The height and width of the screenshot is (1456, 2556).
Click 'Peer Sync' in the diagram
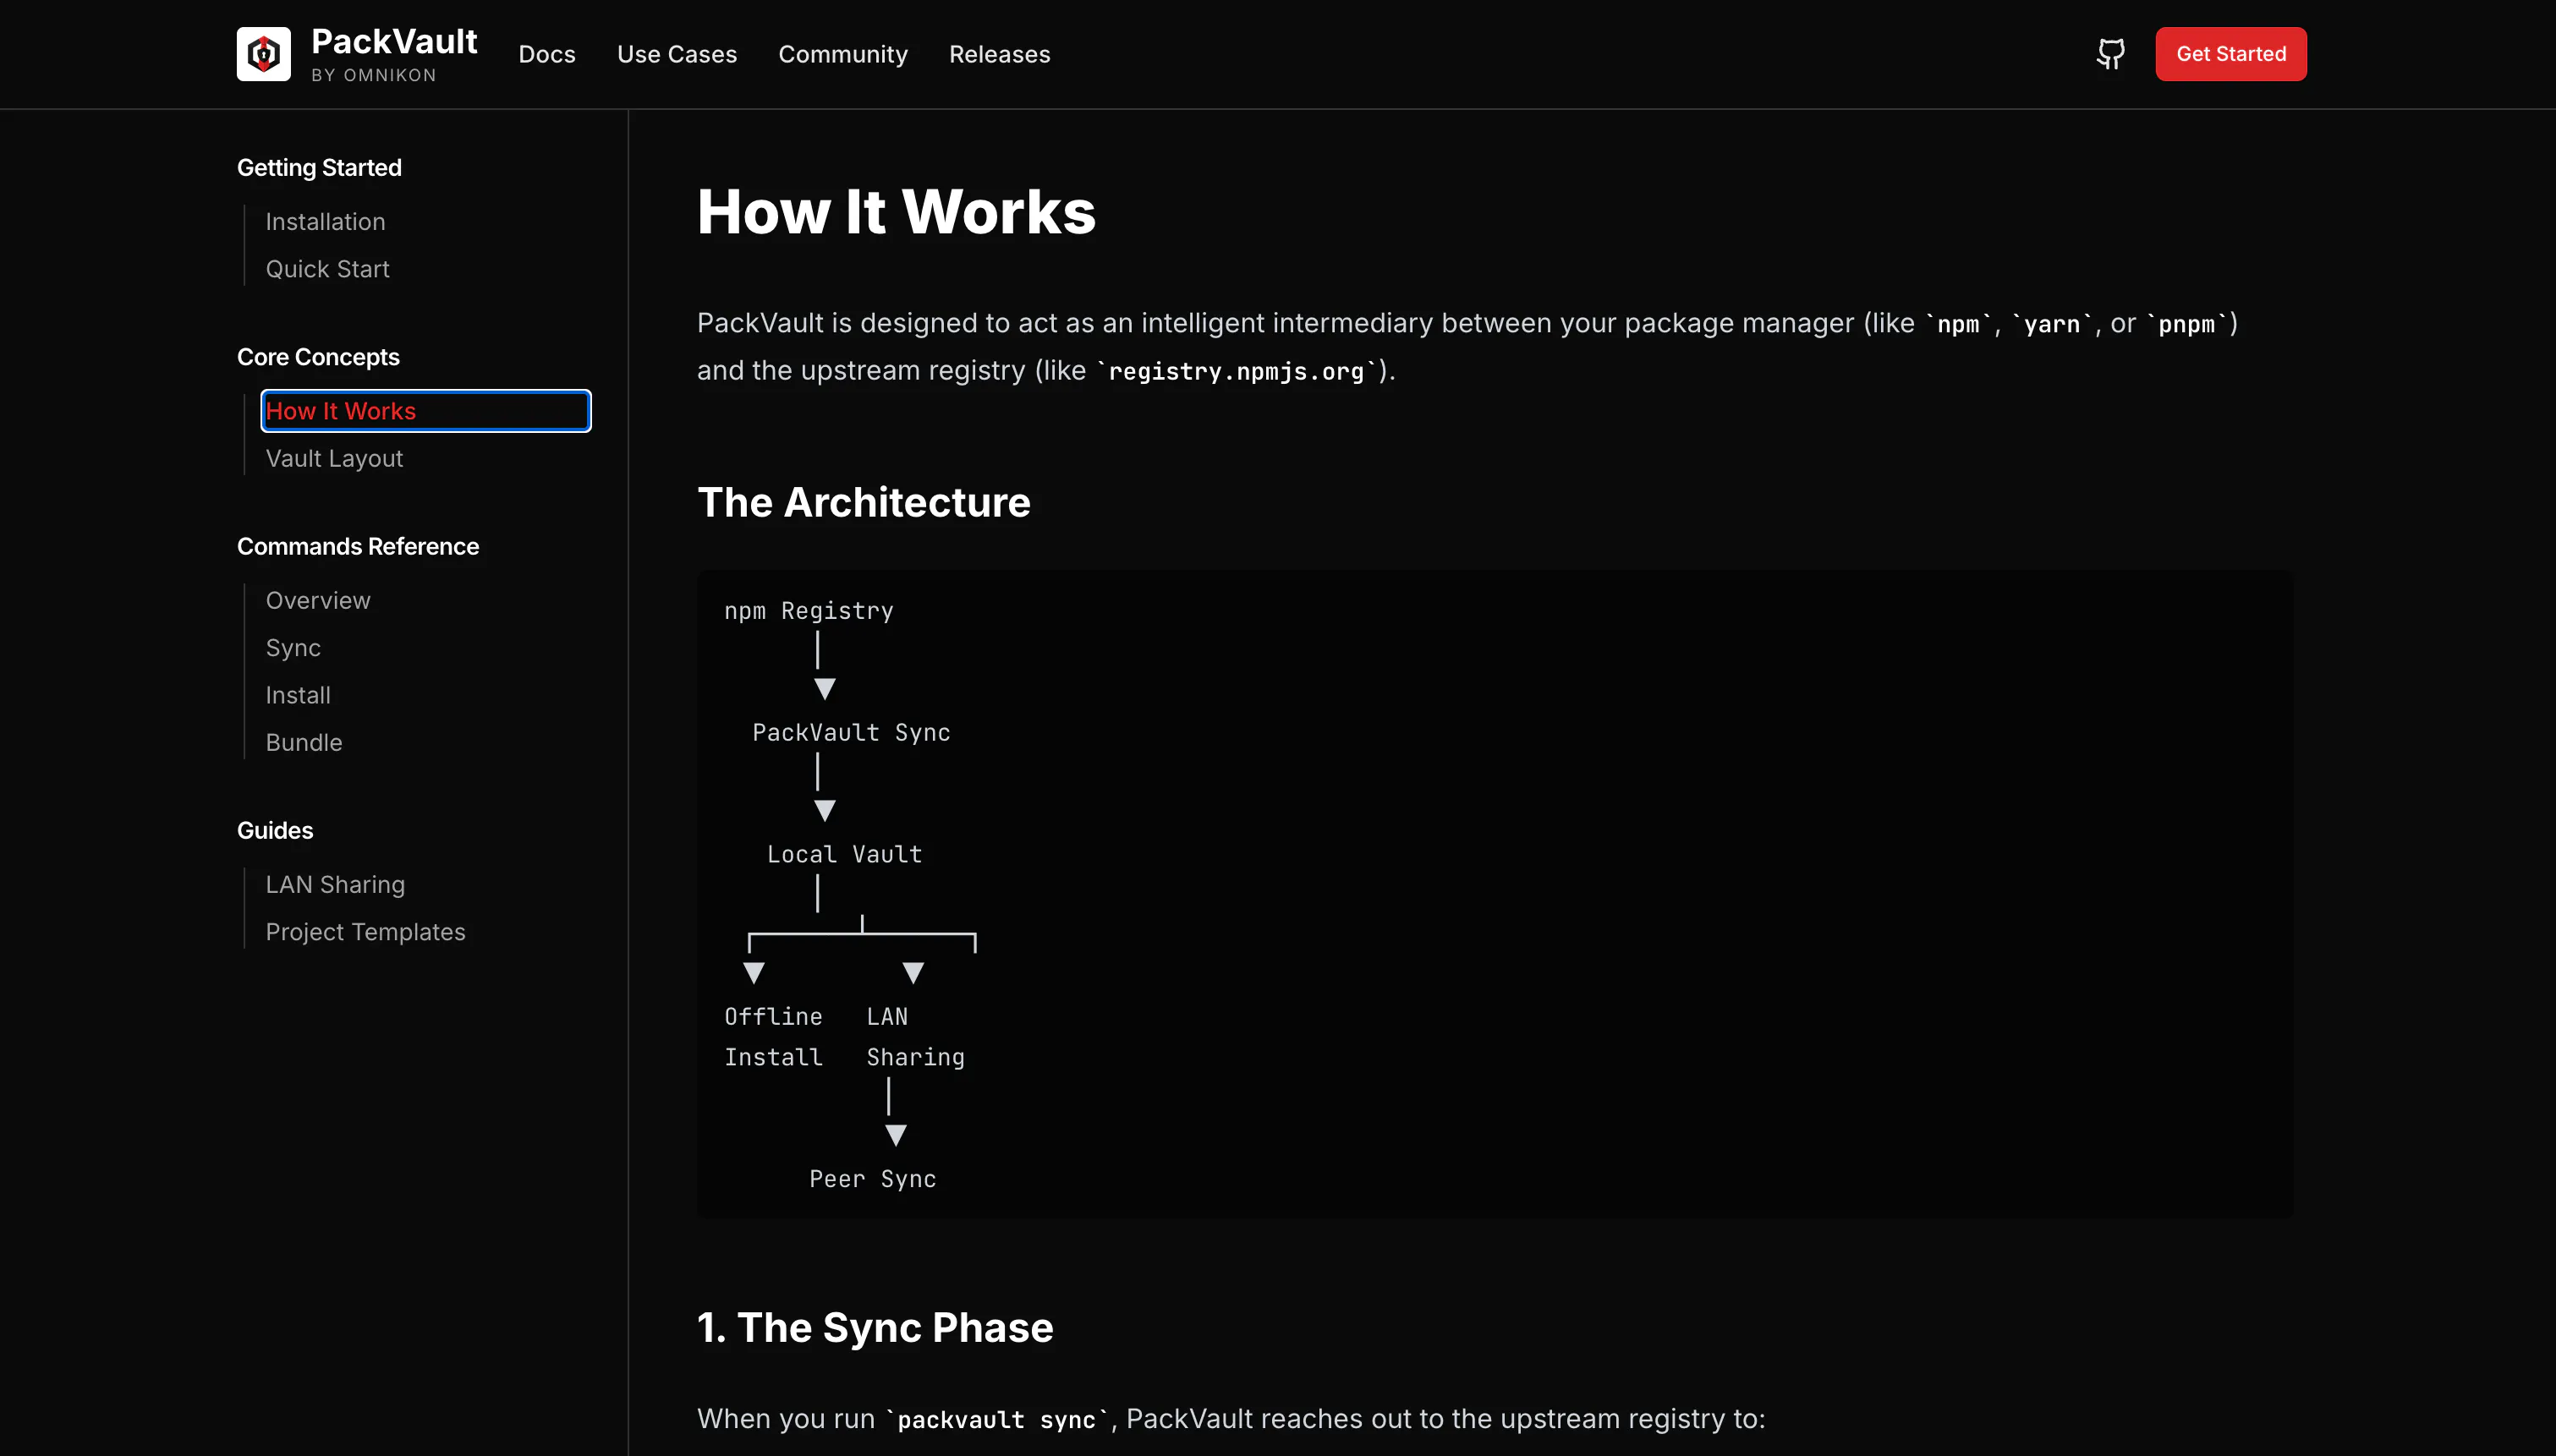click(872, 1179)
